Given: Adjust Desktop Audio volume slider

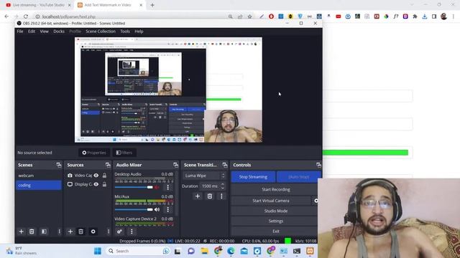Looking at the screenshot, I should 134,187.
